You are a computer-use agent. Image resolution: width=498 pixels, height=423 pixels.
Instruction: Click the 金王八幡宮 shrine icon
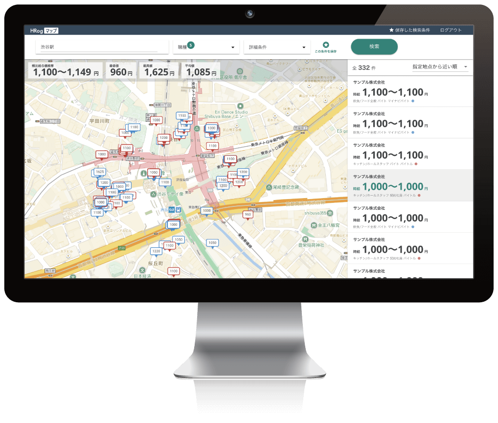pyautogui.click(x=314, y=225)
